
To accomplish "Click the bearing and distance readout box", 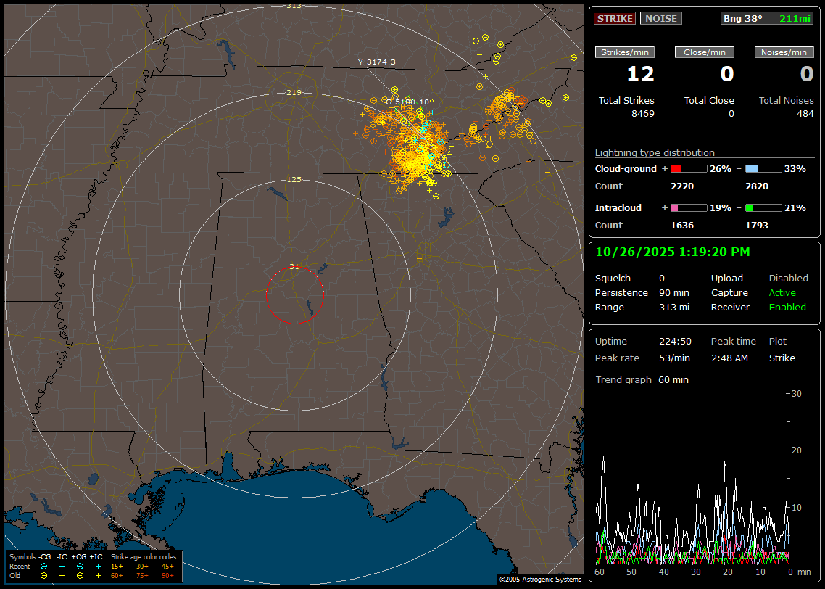I will click(767, 18).
